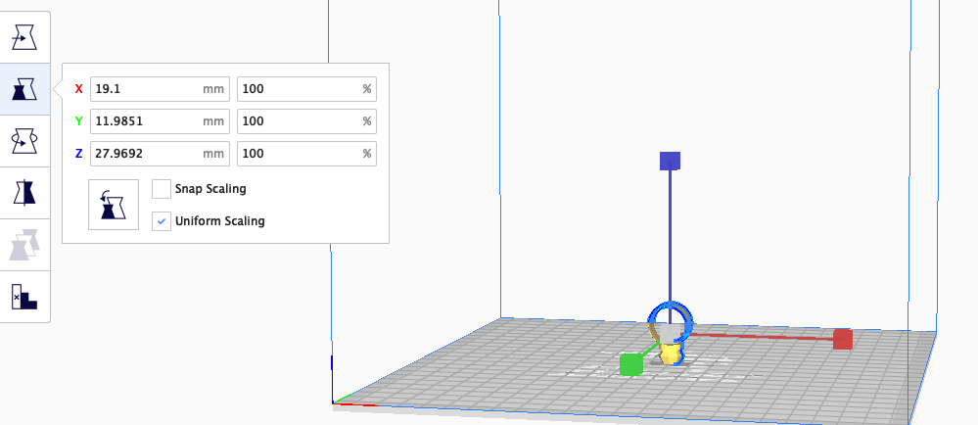Viewport: 978px width, 425px height.
Task: Select the Scale tool
Action: (x=24, y=89)
